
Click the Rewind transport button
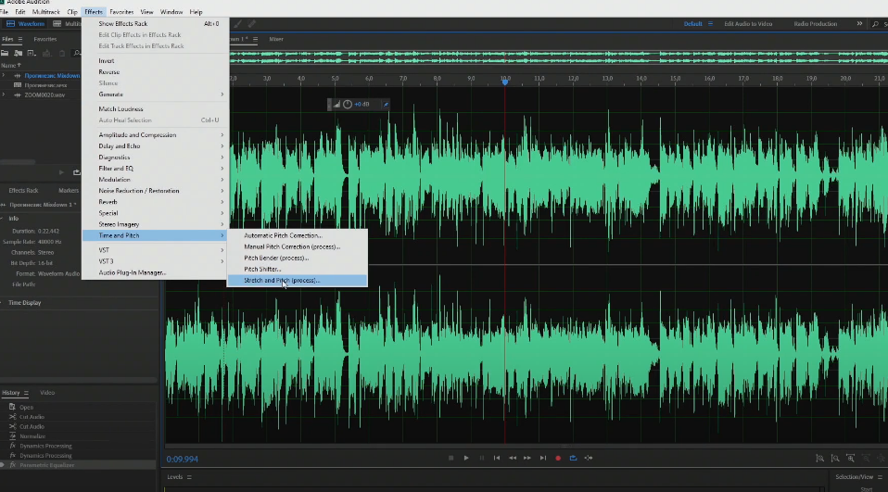coord(512,458)
